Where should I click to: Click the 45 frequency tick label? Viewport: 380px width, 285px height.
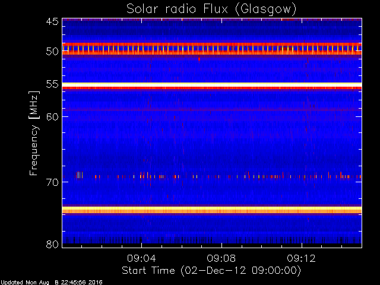pyautogui.click(x=52, y=21)
